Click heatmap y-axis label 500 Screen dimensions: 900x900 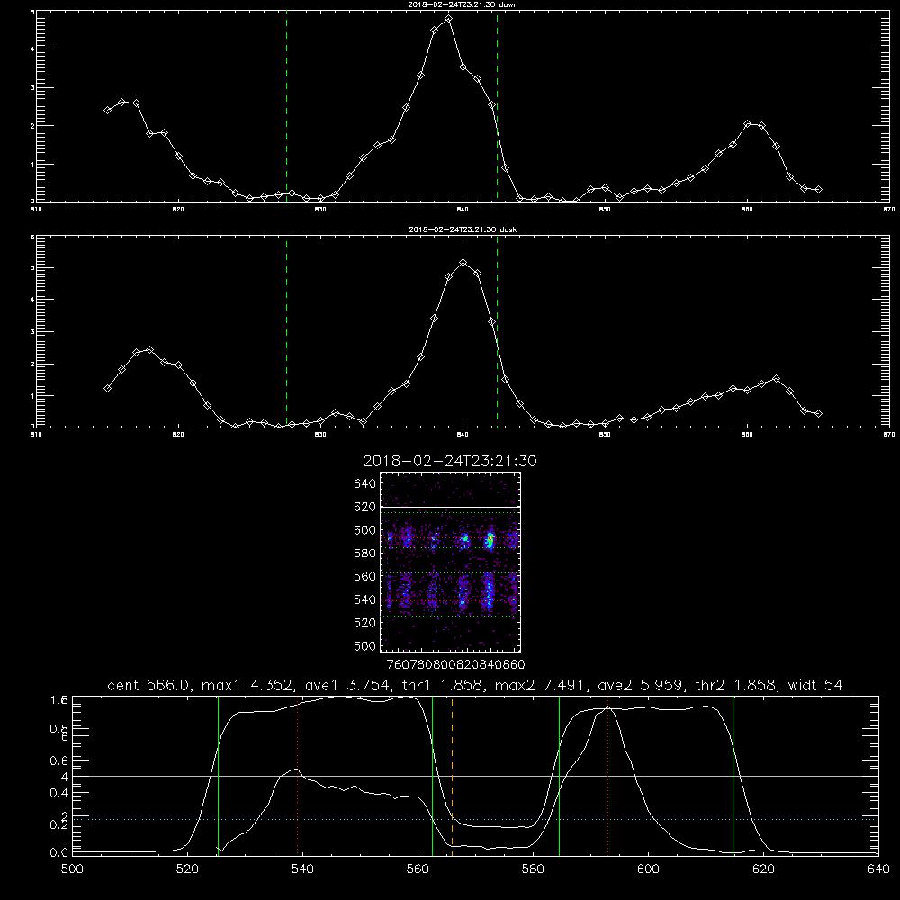coord(364,645)
